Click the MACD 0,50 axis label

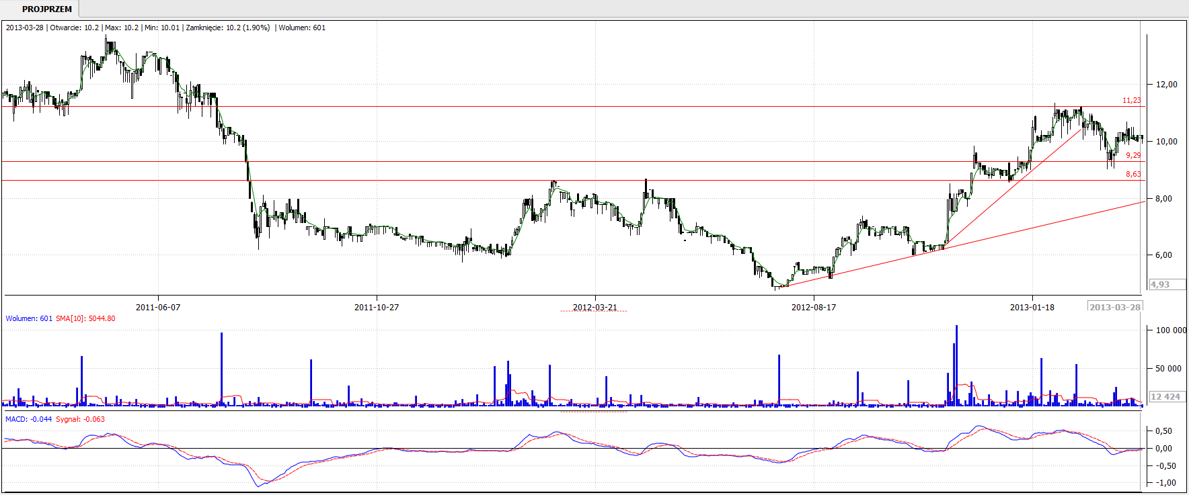click(1163, 431)
